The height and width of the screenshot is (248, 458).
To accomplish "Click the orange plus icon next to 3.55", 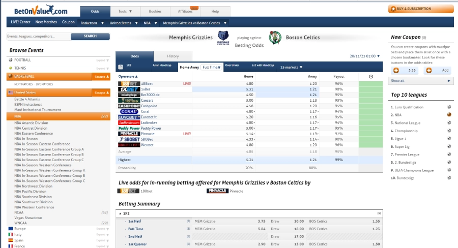I will point(396,70).
